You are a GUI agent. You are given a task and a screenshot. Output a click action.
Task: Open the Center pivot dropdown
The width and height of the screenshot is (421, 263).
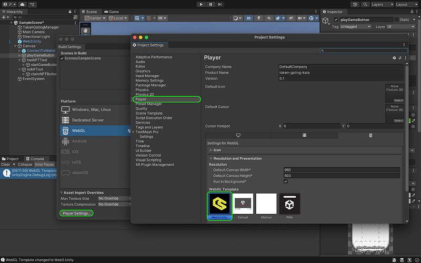point(95,18)
